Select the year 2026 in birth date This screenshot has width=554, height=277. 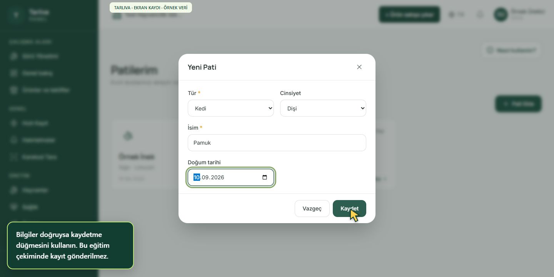pyautogui.click(x=217, y=177)
